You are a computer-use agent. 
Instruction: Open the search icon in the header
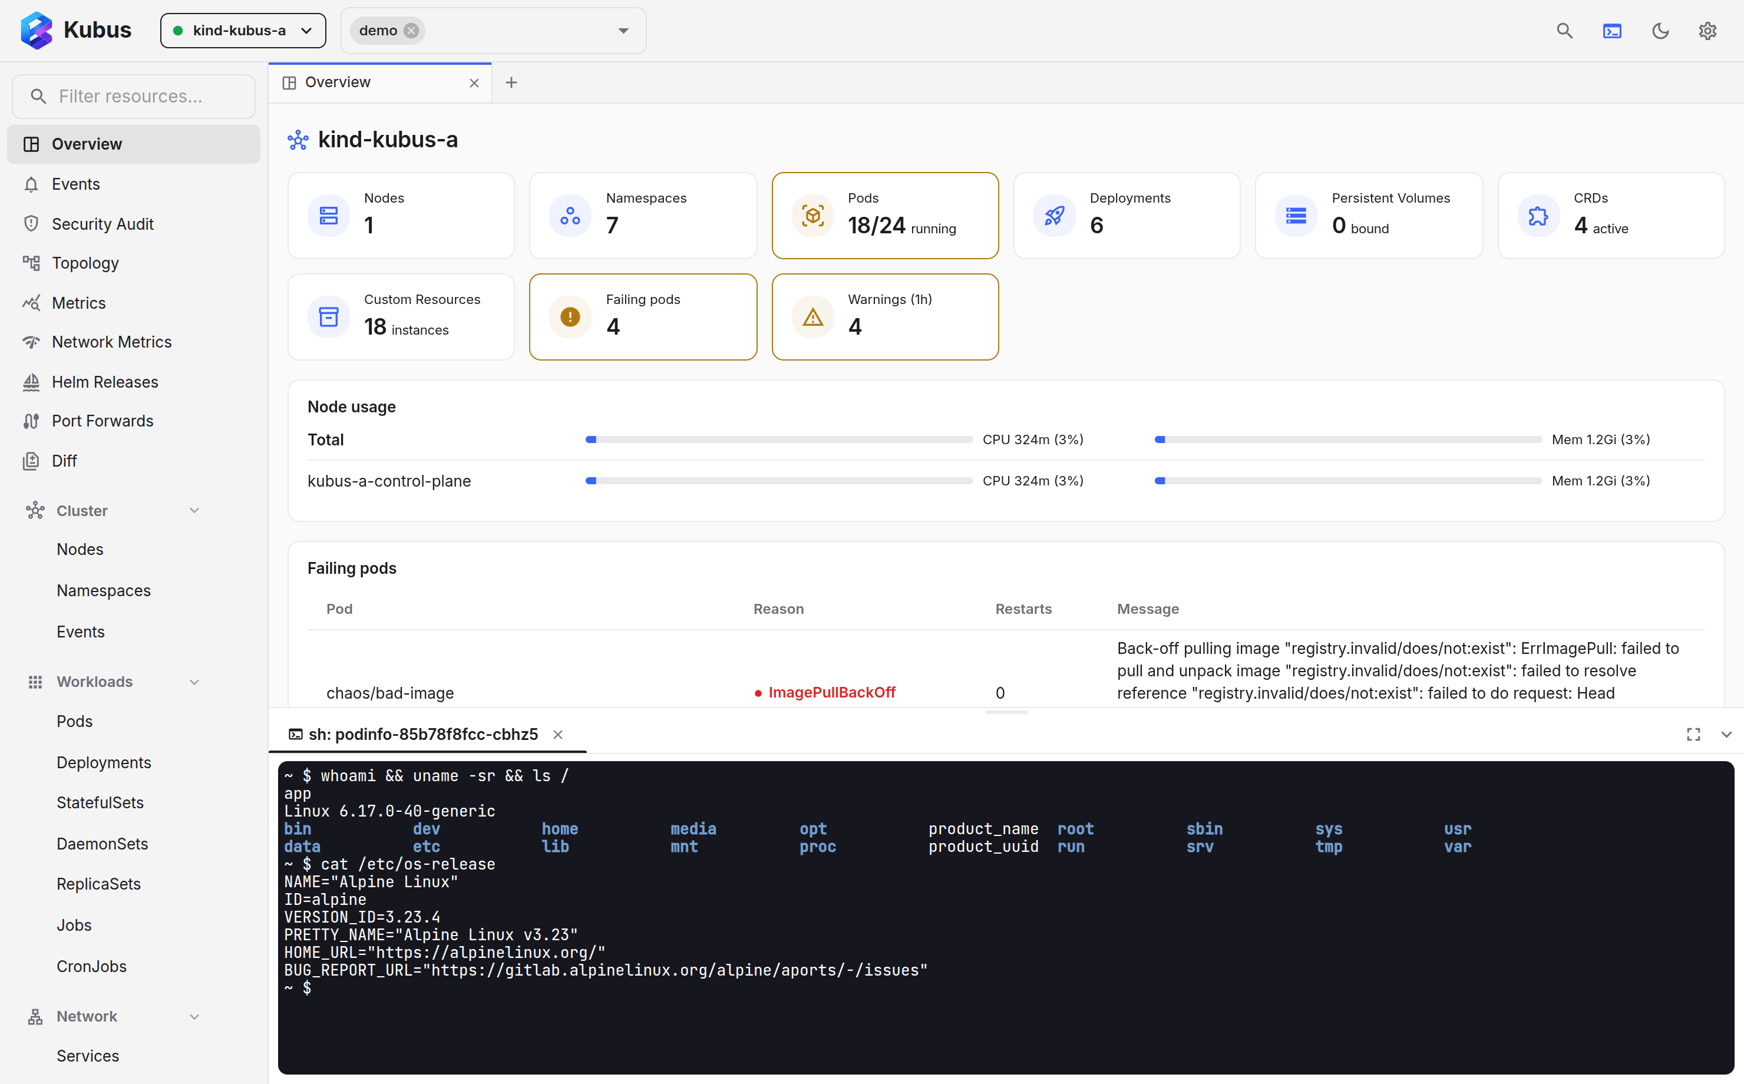tap(1564, 31)
